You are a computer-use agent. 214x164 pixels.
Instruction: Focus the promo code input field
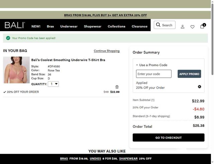click(154, 74)
